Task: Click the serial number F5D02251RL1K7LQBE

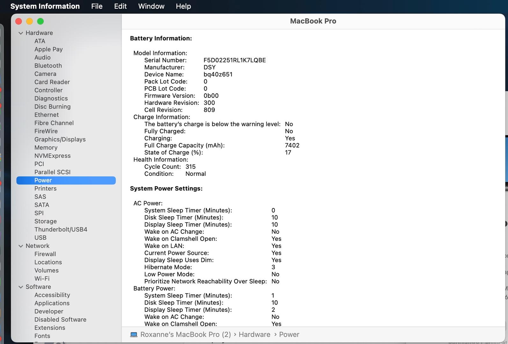Action: tap(235, 60)
